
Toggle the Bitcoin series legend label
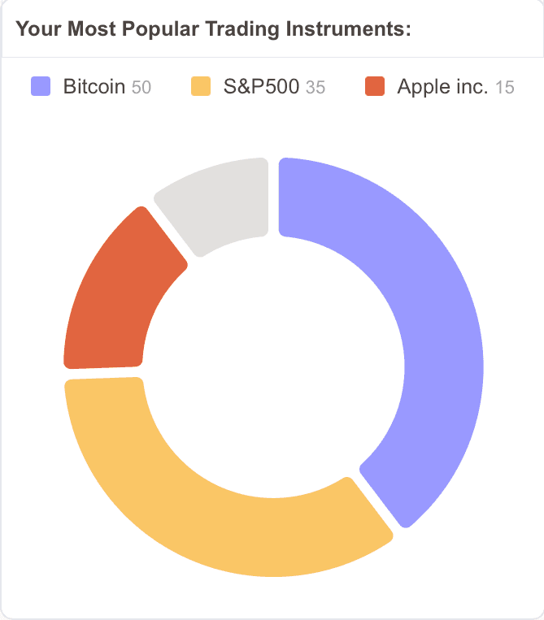[x=94, y=87]
